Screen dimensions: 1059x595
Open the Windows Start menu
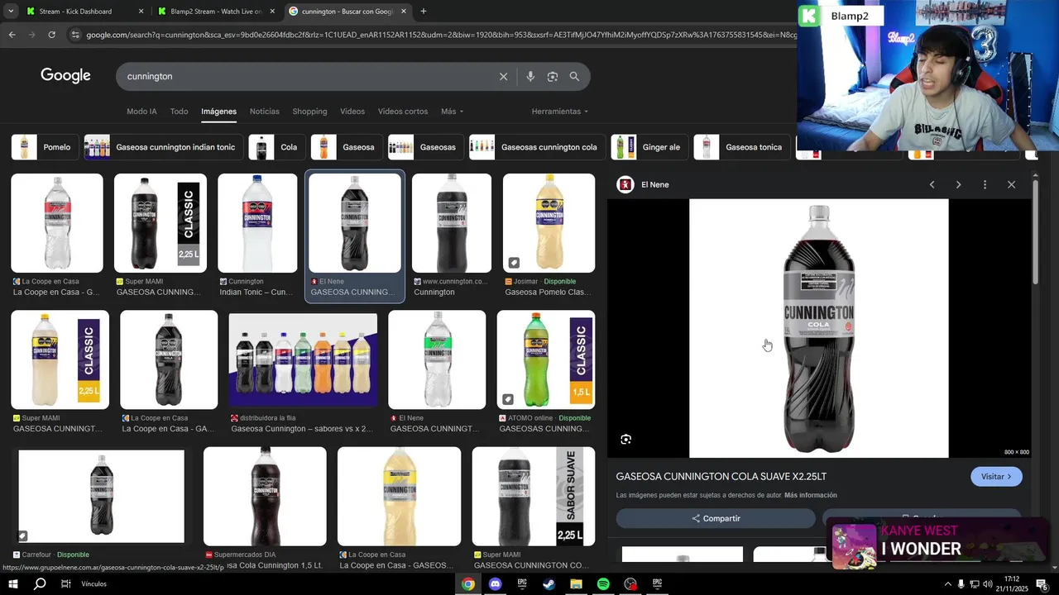[12, 583]
